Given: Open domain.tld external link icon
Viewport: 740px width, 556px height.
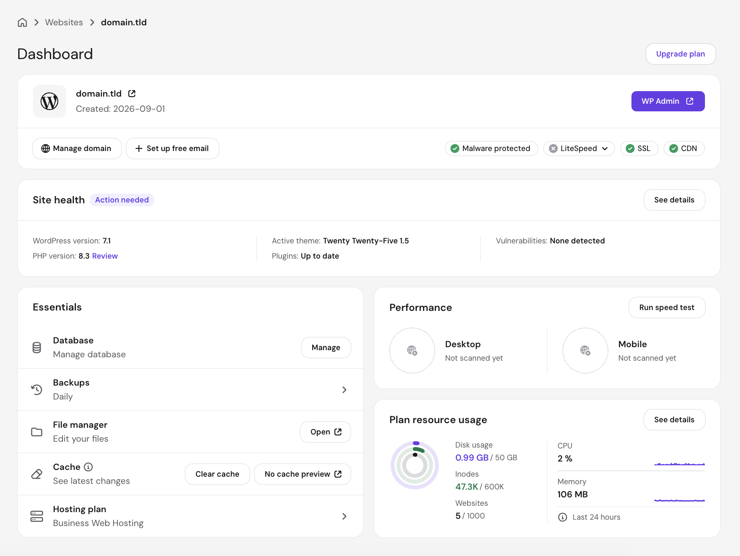Looking at the screenshot, I should 132,94.
